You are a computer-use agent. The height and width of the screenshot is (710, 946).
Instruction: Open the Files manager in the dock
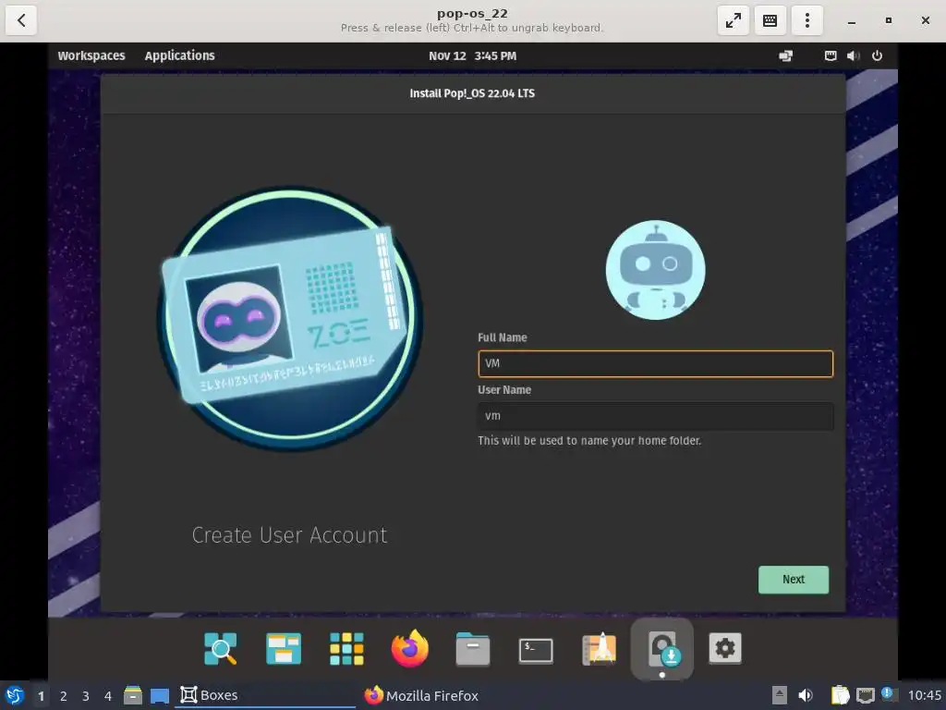472,649
